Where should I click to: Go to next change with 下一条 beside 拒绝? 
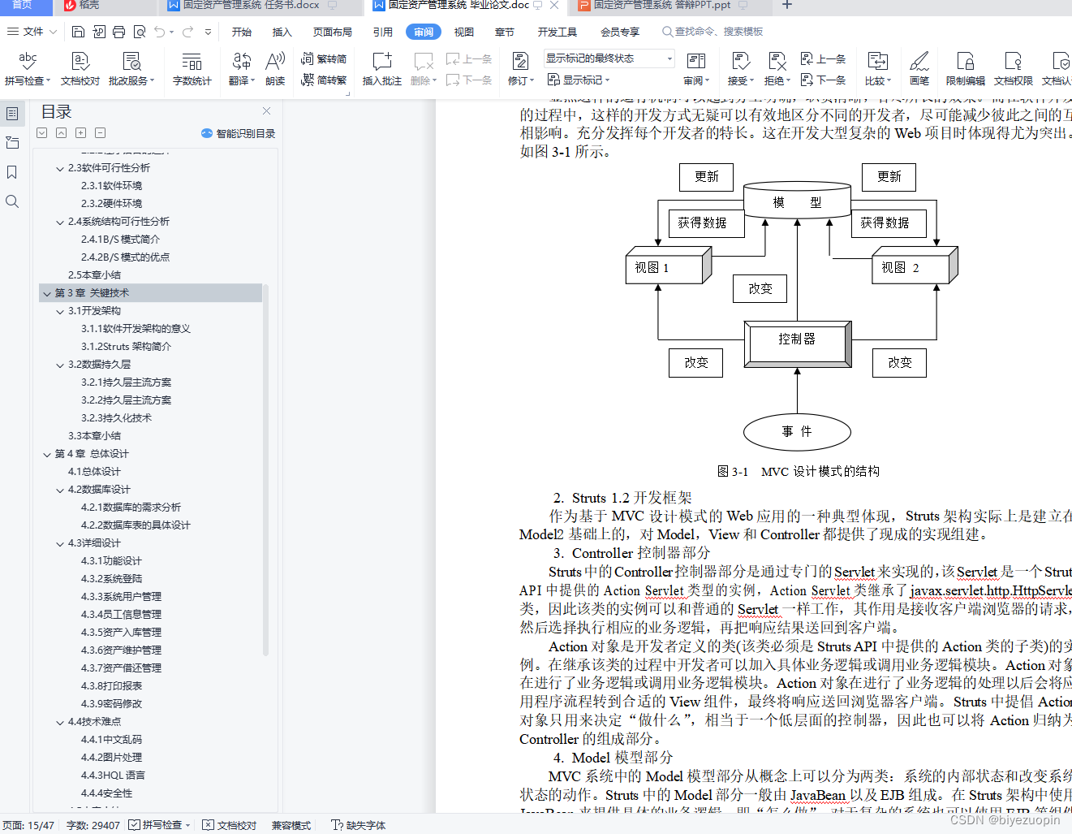click(x=823, y=80)
